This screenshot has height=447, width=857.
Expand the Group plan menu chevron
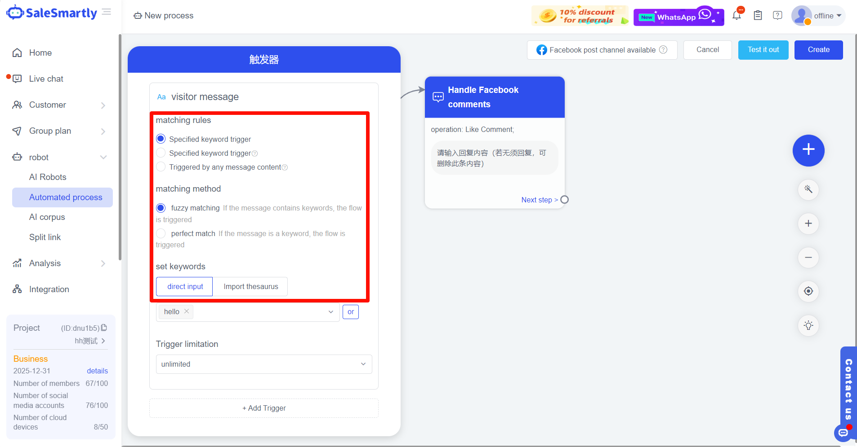point(103,131)
